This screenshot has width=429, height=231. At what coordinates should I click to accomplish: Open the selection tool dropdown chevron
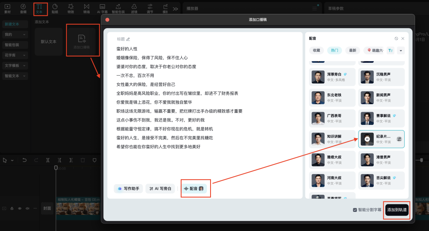tap(12, 160)
